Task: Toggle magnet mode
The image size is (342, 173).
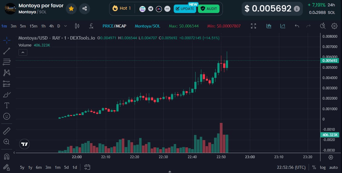Action: (7, 156)
